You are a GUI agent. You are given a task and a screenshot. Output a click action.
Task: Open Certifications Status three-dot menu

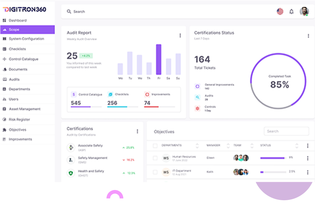click(308, 36)
